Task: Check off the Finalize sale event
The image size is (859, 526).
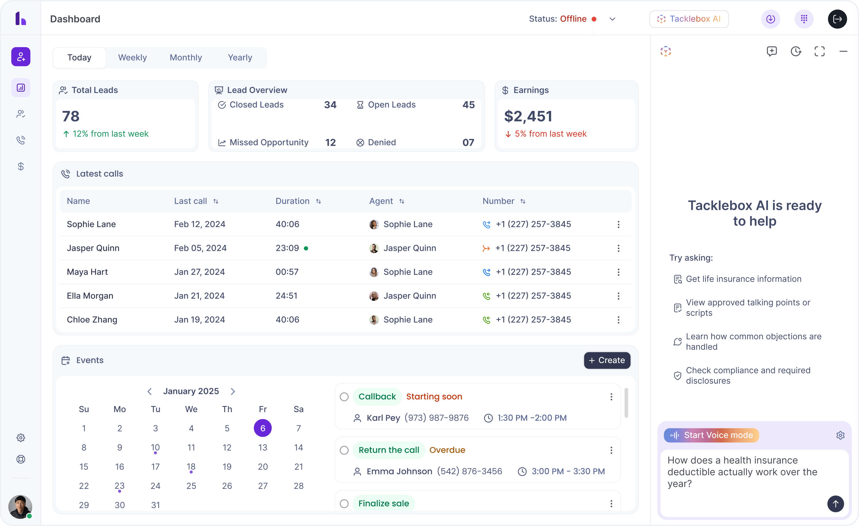Action: pos(344,503)
